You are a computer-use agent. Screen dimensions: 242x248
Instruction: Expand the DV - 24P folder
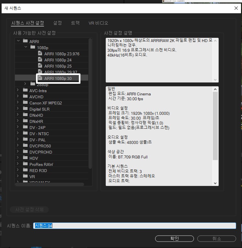18,127
